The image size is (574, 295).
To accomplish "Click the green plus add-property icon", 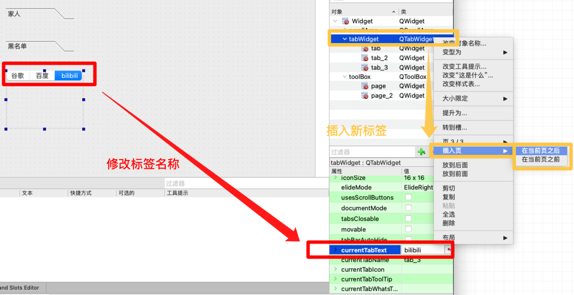I will 421,152.
